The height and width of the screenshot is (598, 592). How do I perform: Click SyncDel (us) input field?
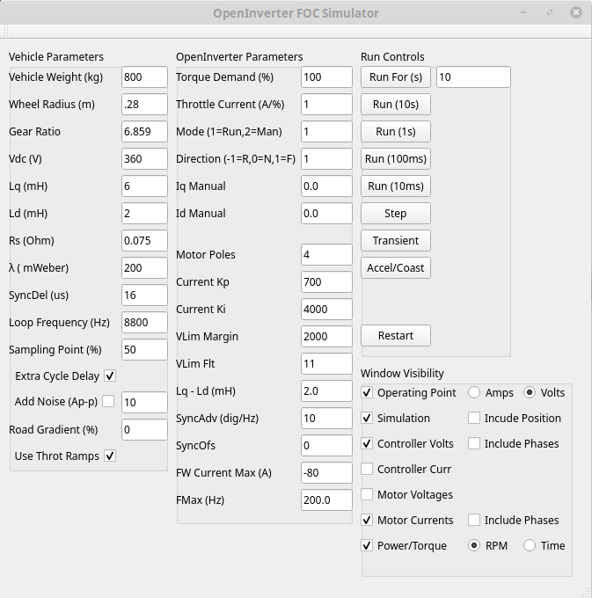click(x=144, y=295)
